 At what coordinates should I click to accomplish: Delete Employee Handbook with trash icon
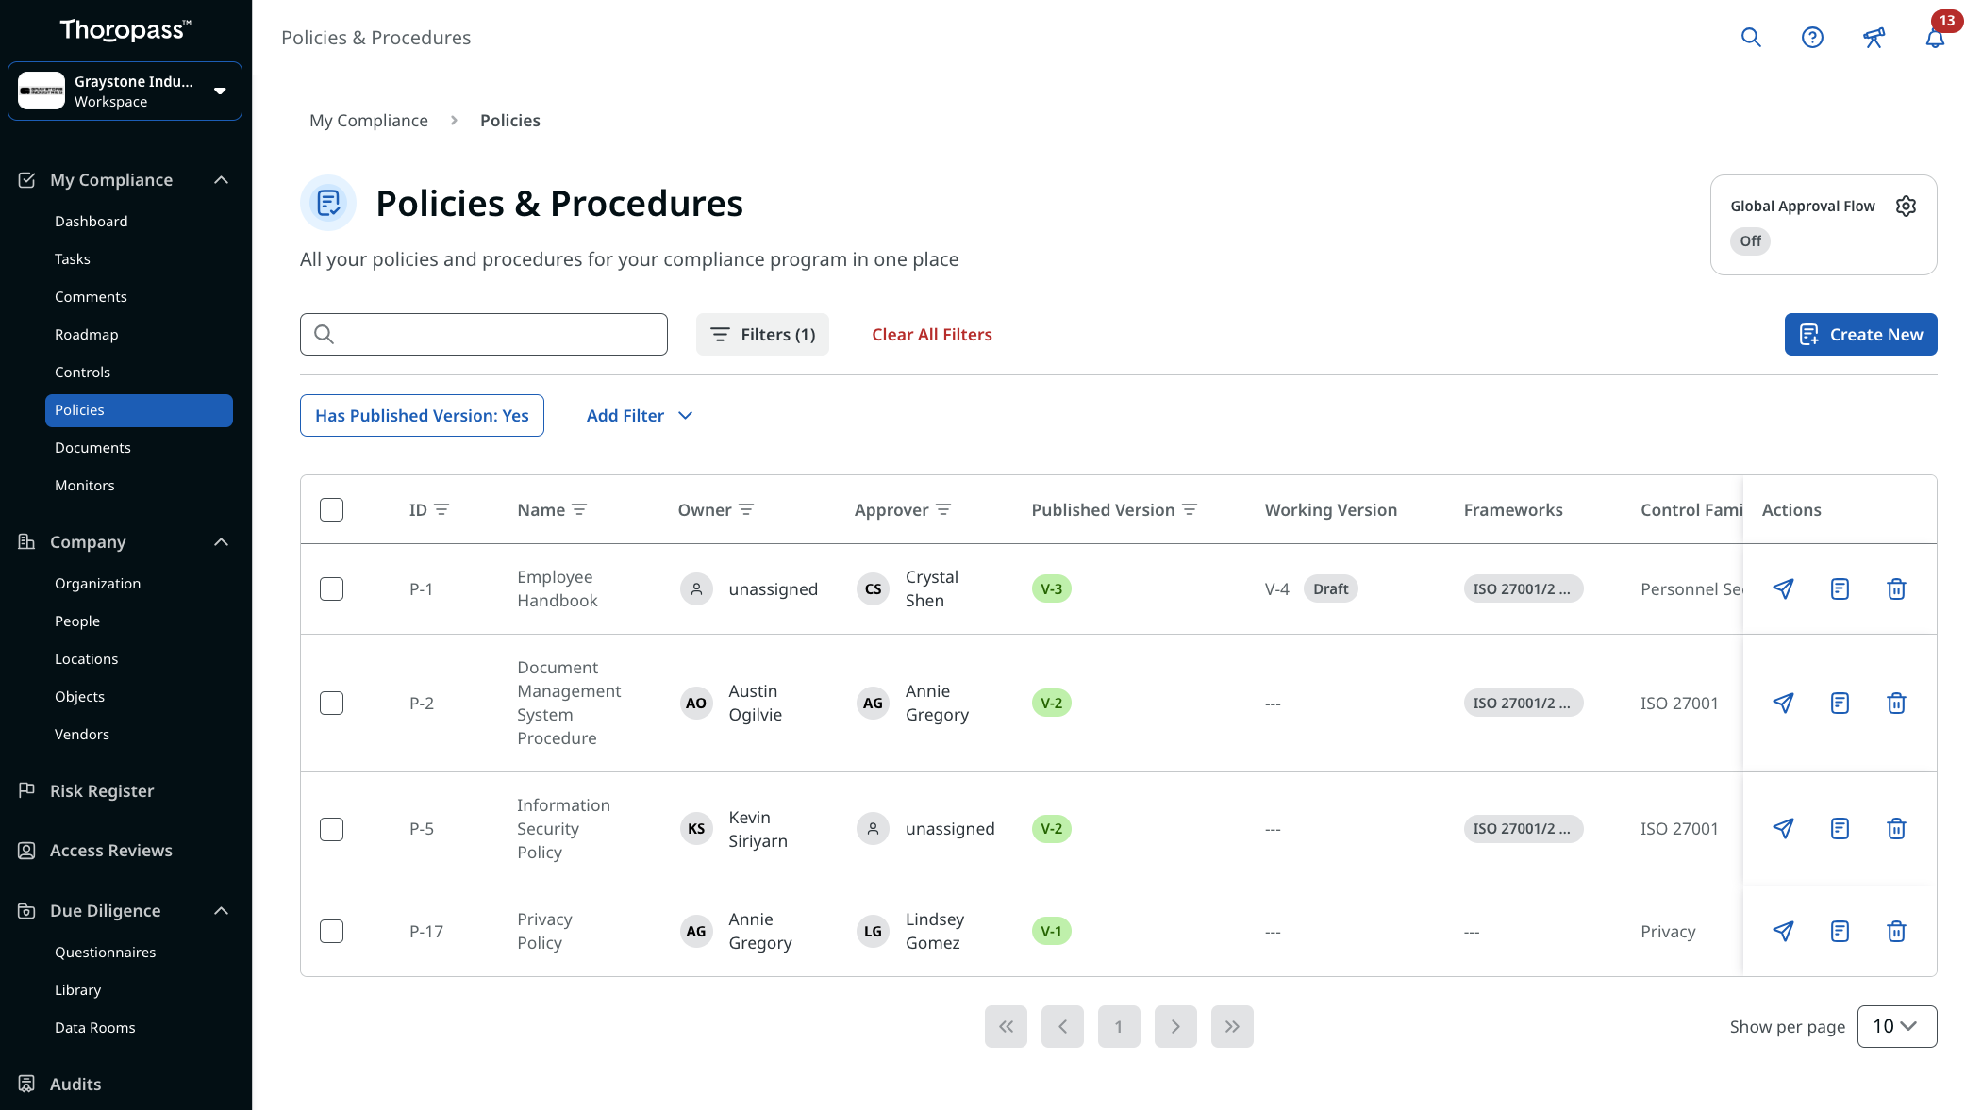1896,589
